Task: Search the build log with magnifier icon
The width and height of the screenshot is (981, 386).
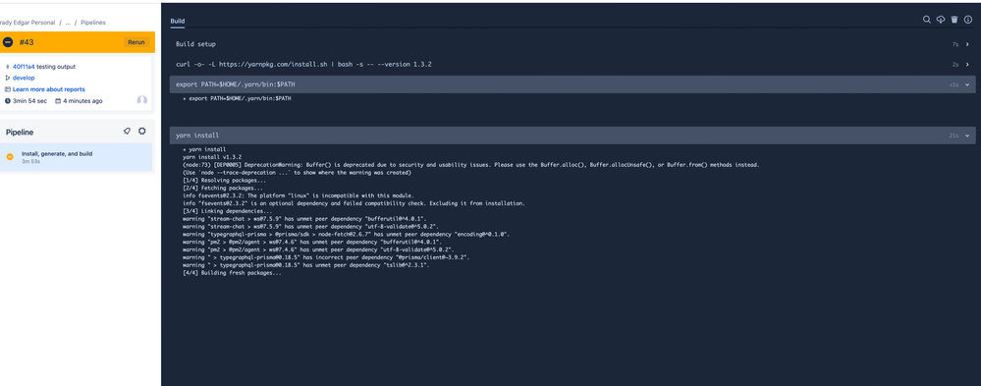Action: (927, 20)
